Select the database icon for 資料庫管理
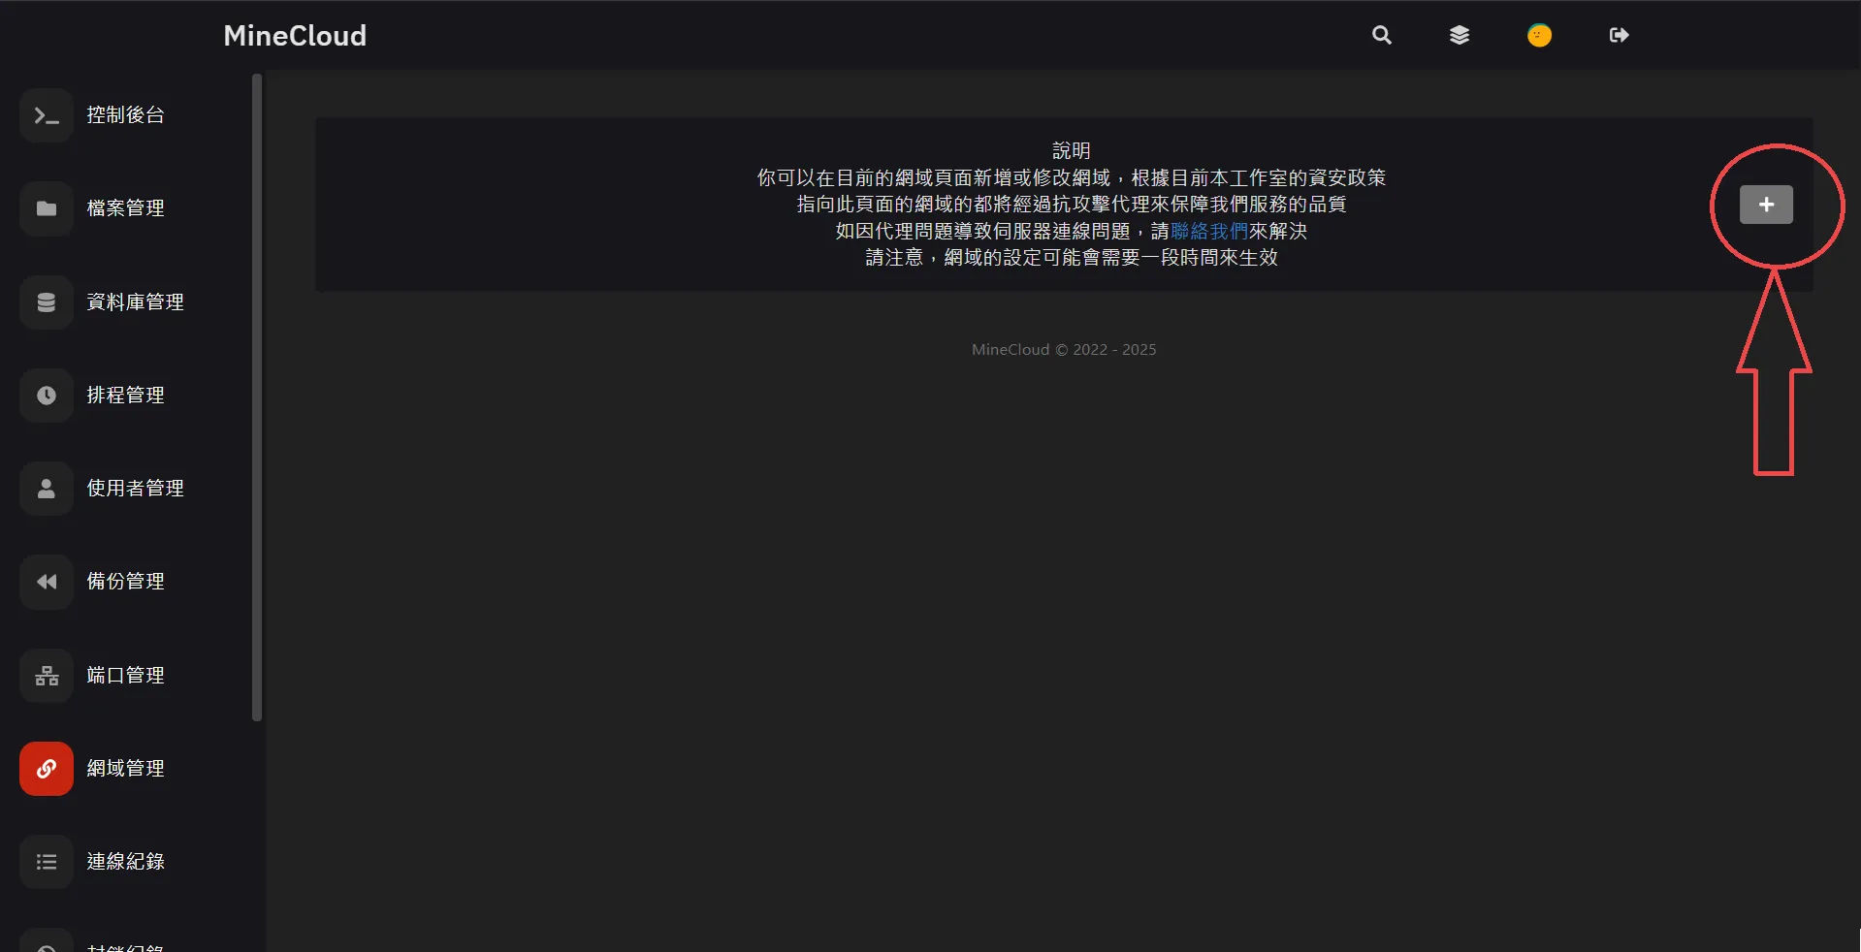The width and height of the screenshot is (1861, 952). pyautogui.click(x=47, y=302)
